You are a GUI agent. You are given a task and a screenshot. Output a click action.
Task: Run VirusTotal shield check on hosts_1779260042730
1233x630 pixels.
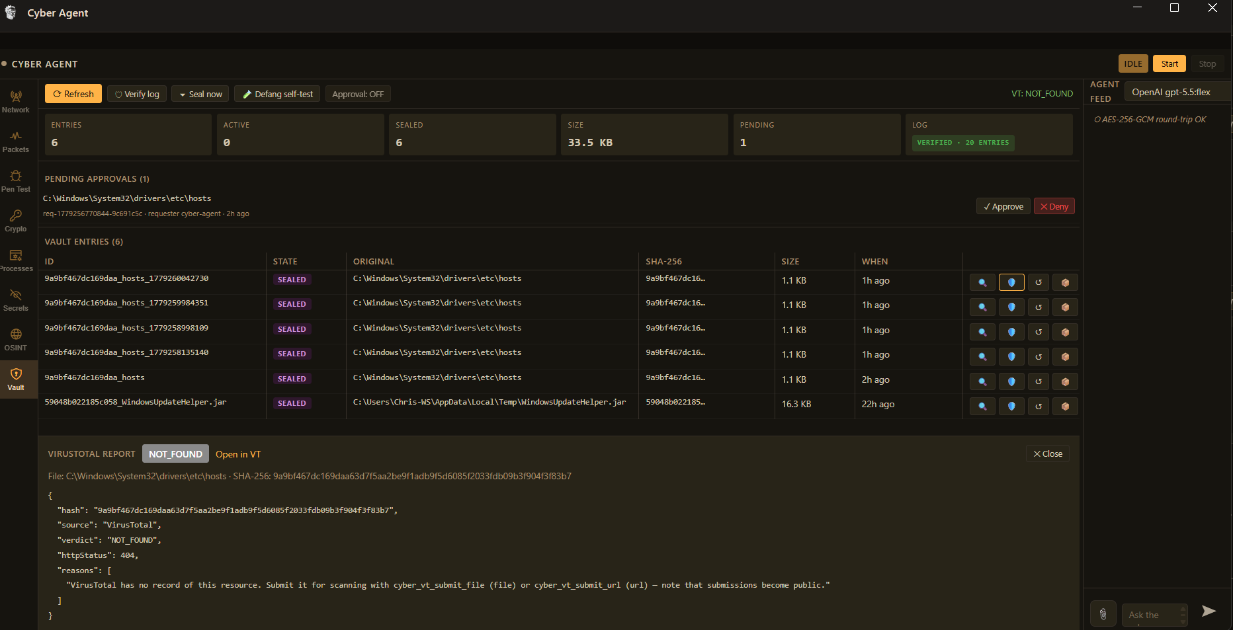(x=1011, y=282)
